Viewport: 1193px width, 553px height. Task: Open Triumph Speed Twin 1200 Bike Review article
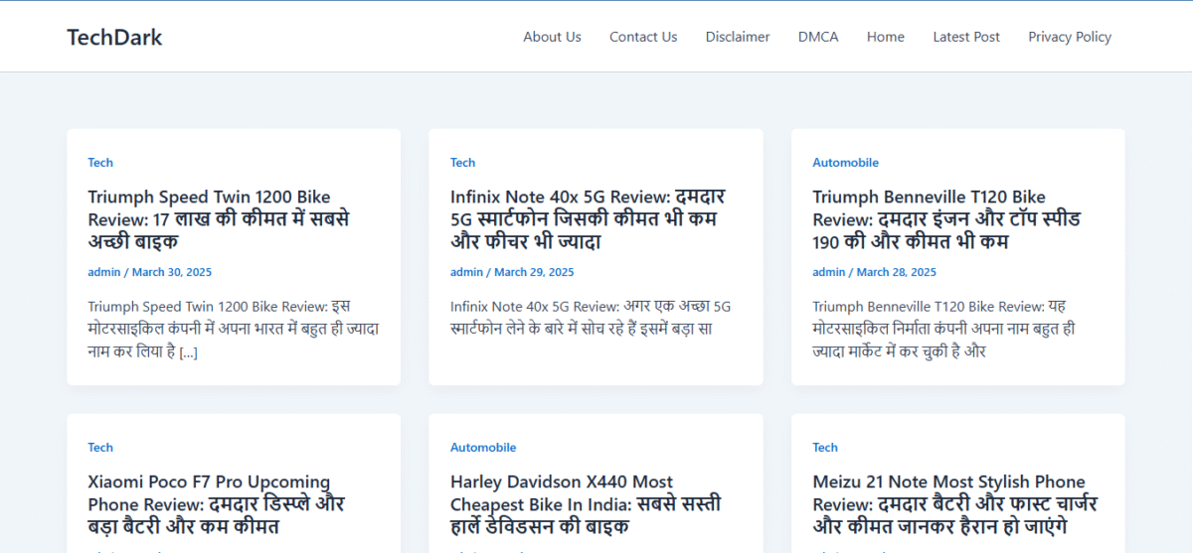219,218
